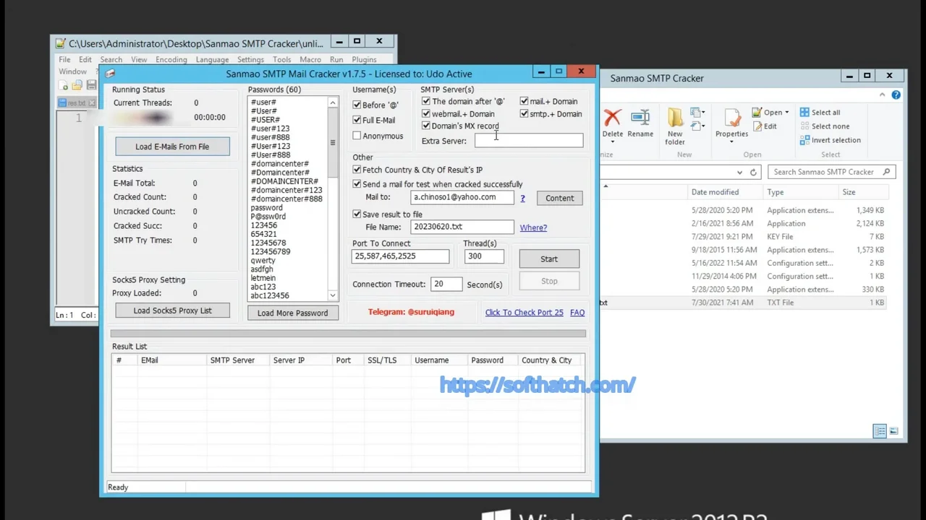This screenshot has width=926, height=520.
Task: Open the File menu in Notepad++
Action: [x=64, y=59]
